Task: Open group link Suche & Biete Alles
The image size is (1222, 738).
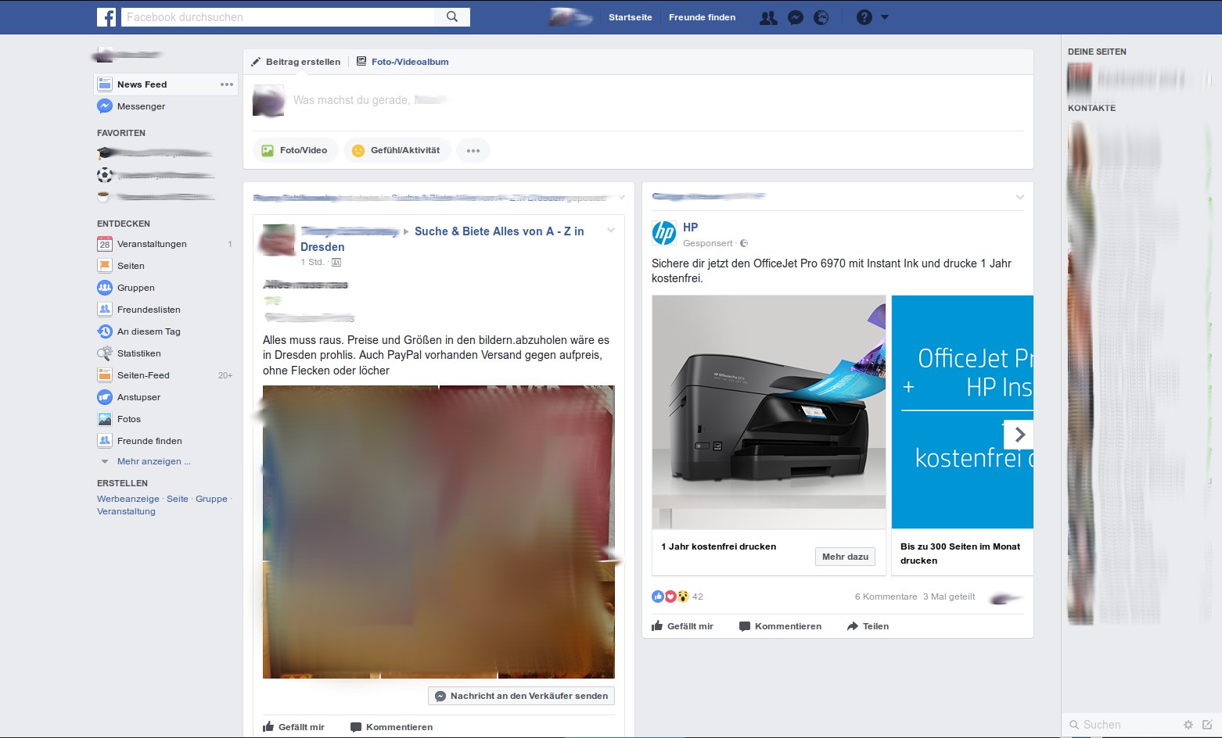Action: click(x=499, y=231)
